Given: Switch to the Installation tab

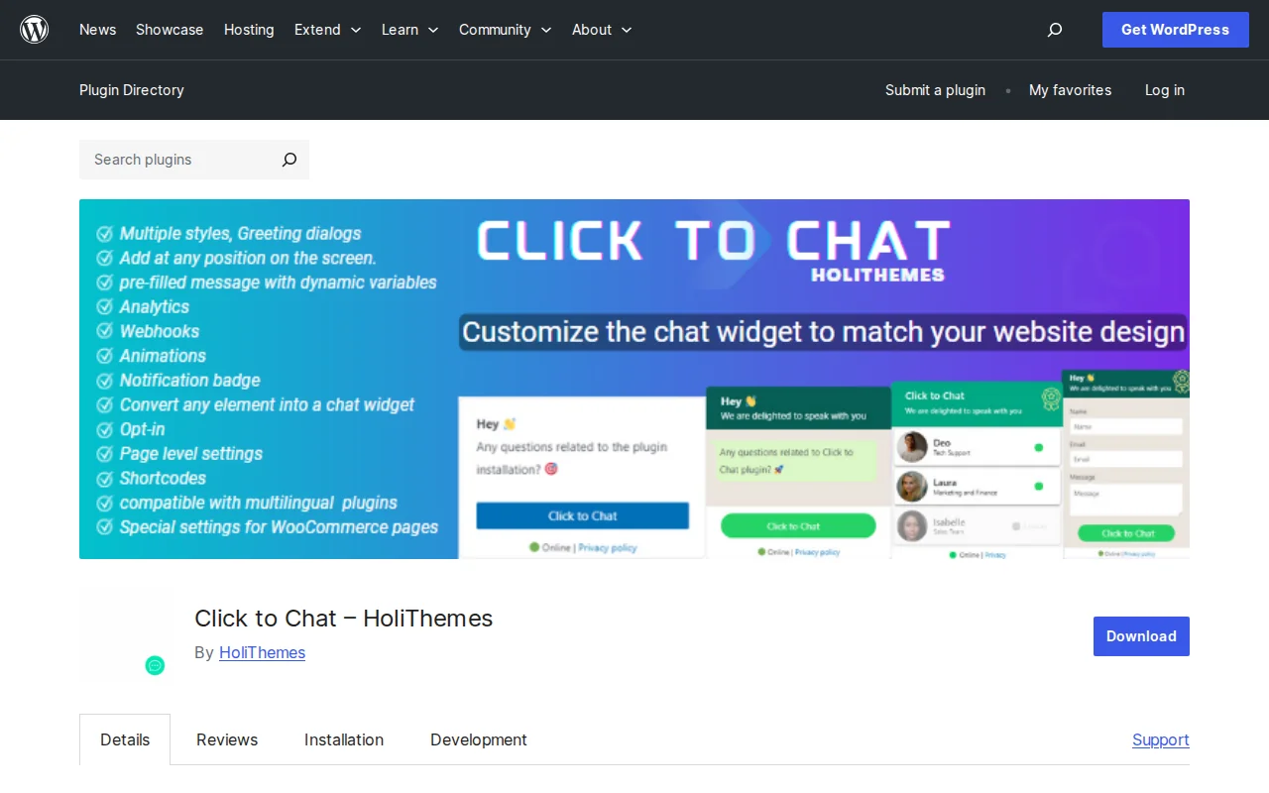Looking at the screenshot, I should [x=343, y=739].
